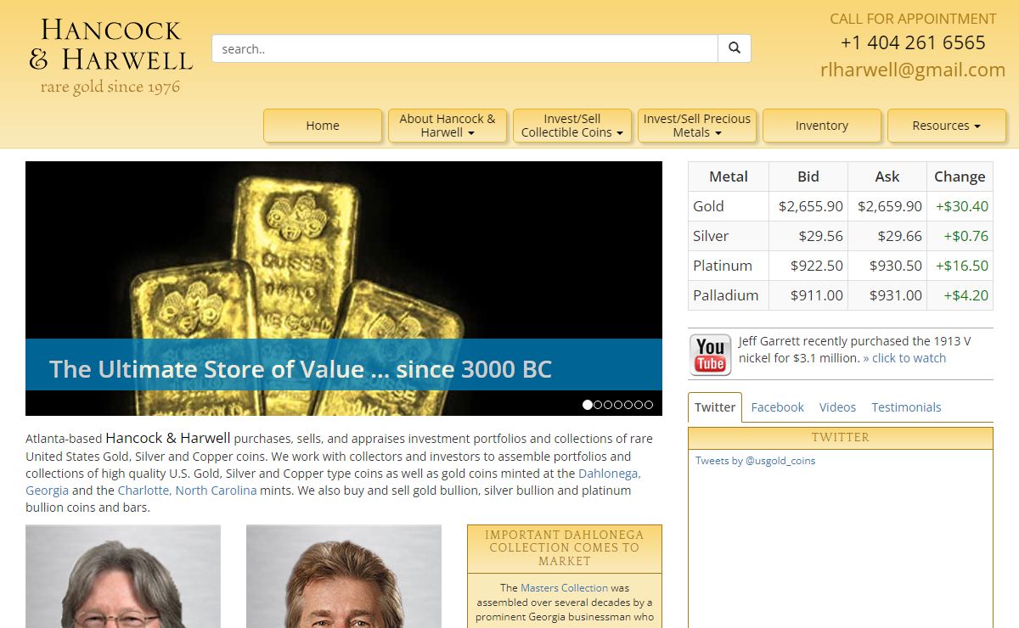Select the sixth carousel slide dot
This screenshot has height=628, width=1019.
(x=639, y=405)
